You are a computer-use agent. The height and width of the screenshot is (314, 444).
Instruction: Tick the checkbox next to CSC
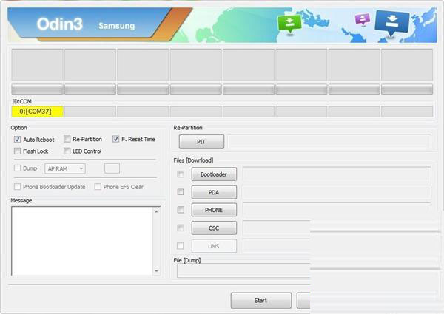(x=181, y=228)
